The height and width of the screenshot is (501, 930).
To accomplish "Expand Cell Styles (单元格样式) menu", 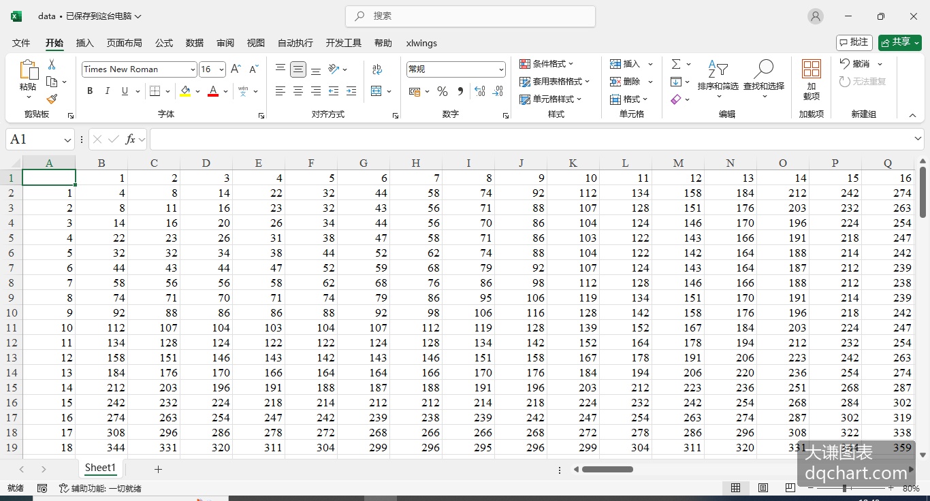I will [551, 99].
